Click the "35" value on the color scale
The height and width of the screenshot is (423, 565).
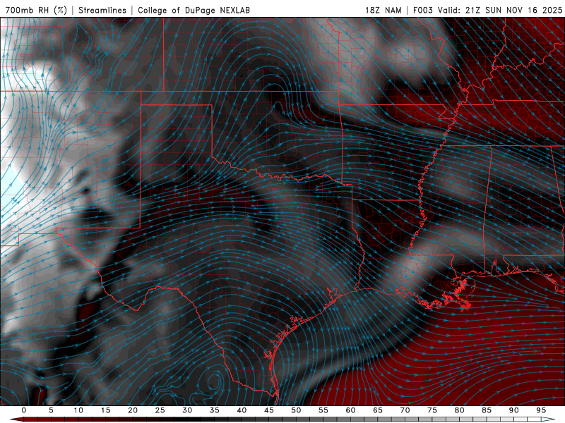pyautogui.click(x=215, y=410)
